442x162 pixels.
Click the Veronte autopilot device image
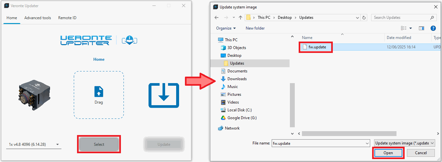coord(33,95)
